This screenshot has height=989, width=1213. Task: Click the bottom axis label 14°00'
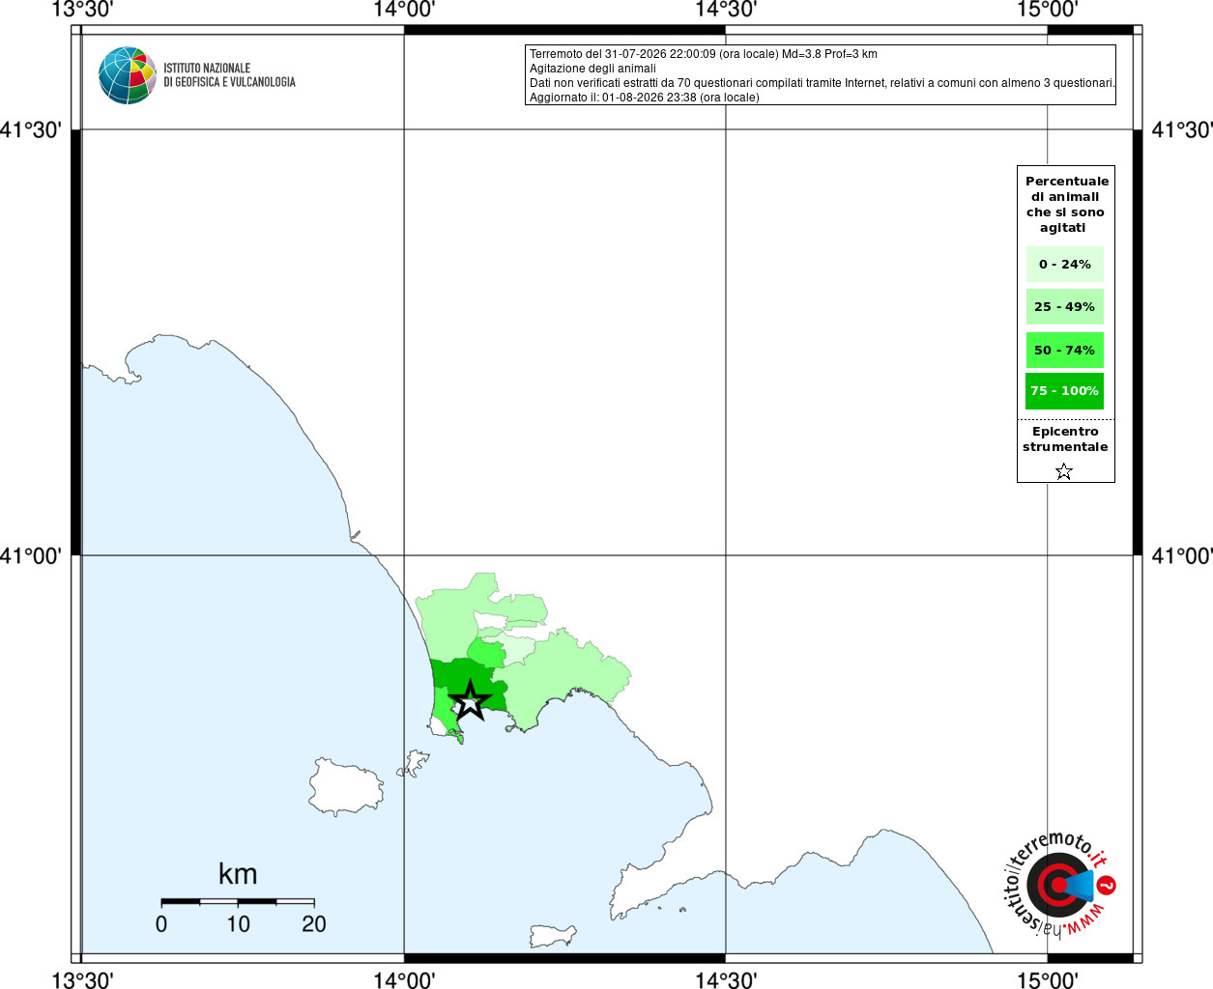point(404,979)
